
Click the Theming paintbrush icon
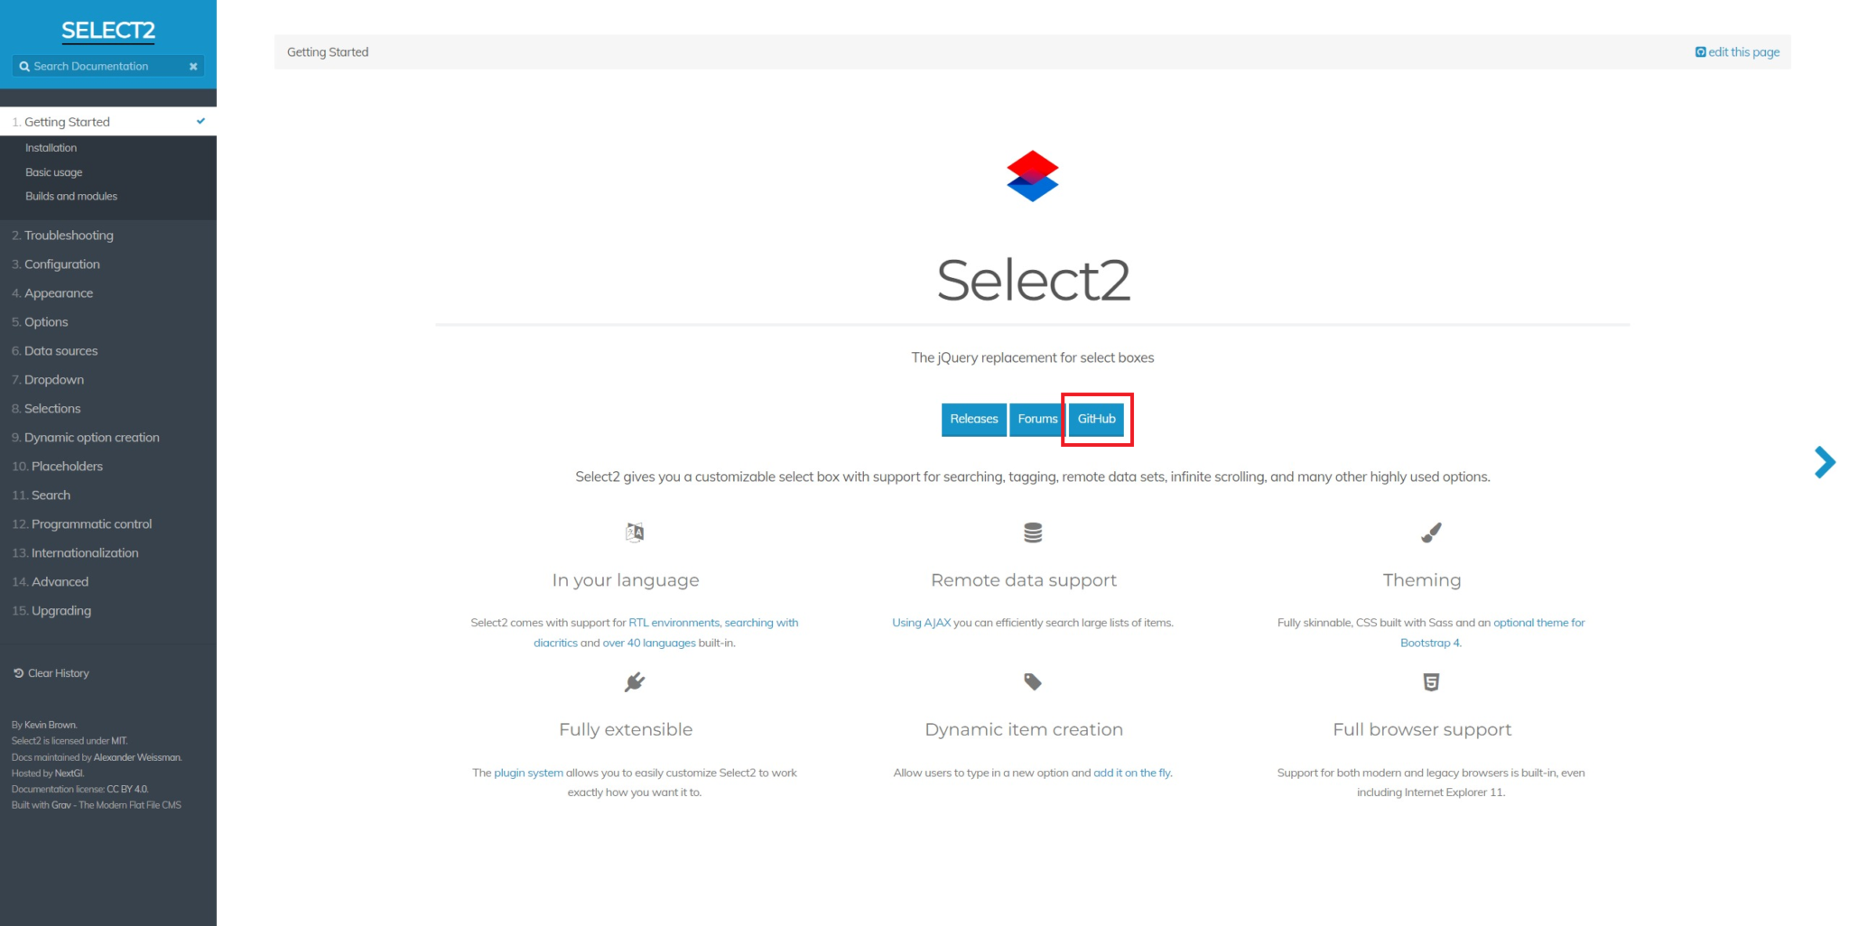click(x=1431, y=532)
